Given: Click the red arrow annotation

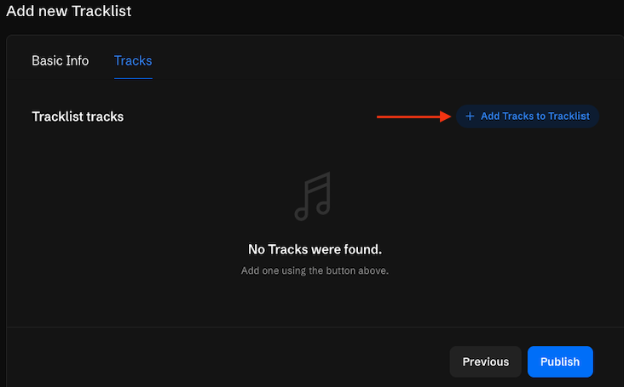Looking at the screenshot, I should pos(413,117).
